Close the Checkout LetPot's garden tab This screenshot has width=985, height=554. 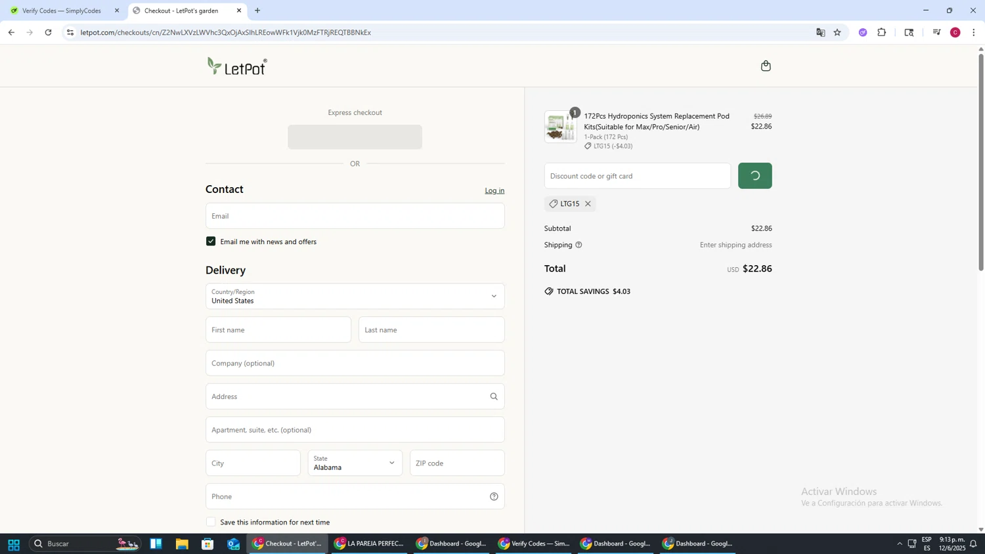[239, 11]
